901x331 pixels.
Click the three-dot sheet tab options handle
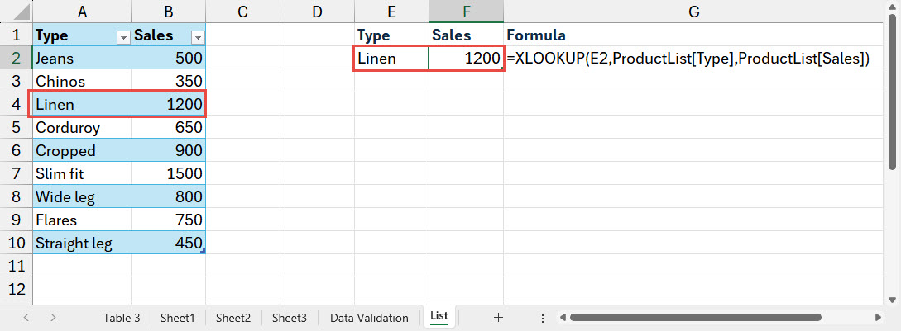(x=541, y=318)
